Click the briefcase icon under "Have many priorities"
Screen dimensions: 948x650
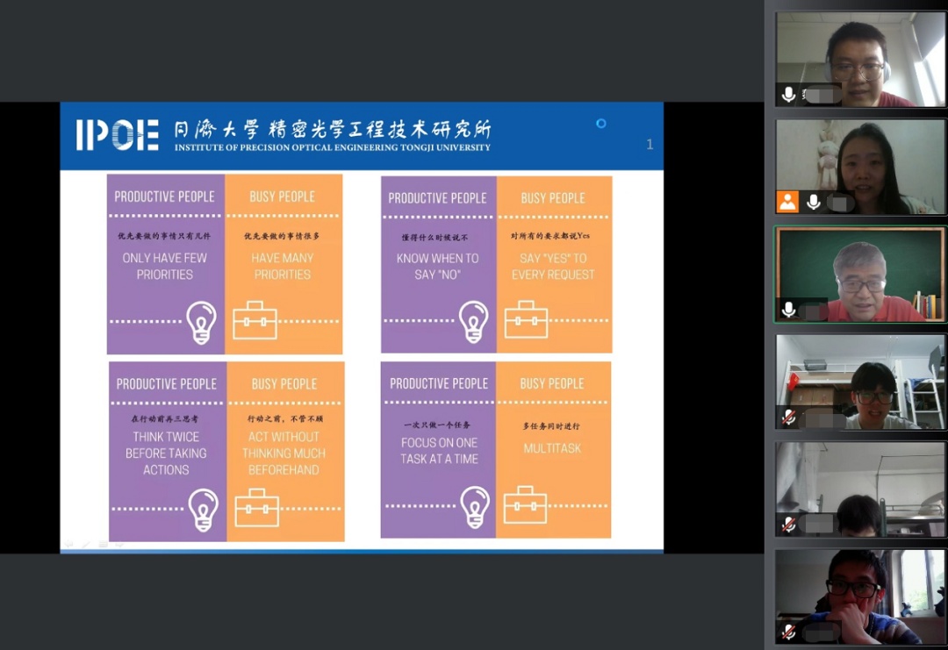[255, 321]
